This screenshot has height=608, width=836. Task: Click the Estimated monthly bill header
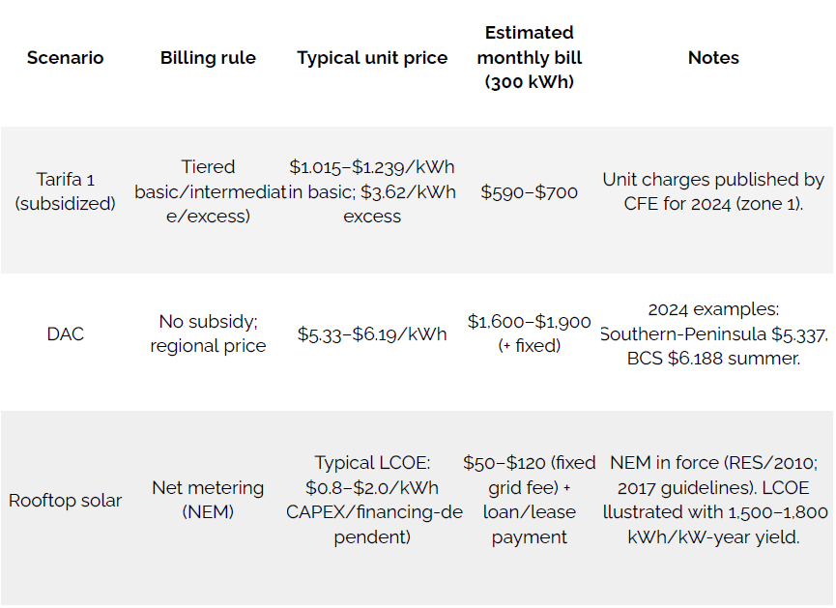point(529,58)
